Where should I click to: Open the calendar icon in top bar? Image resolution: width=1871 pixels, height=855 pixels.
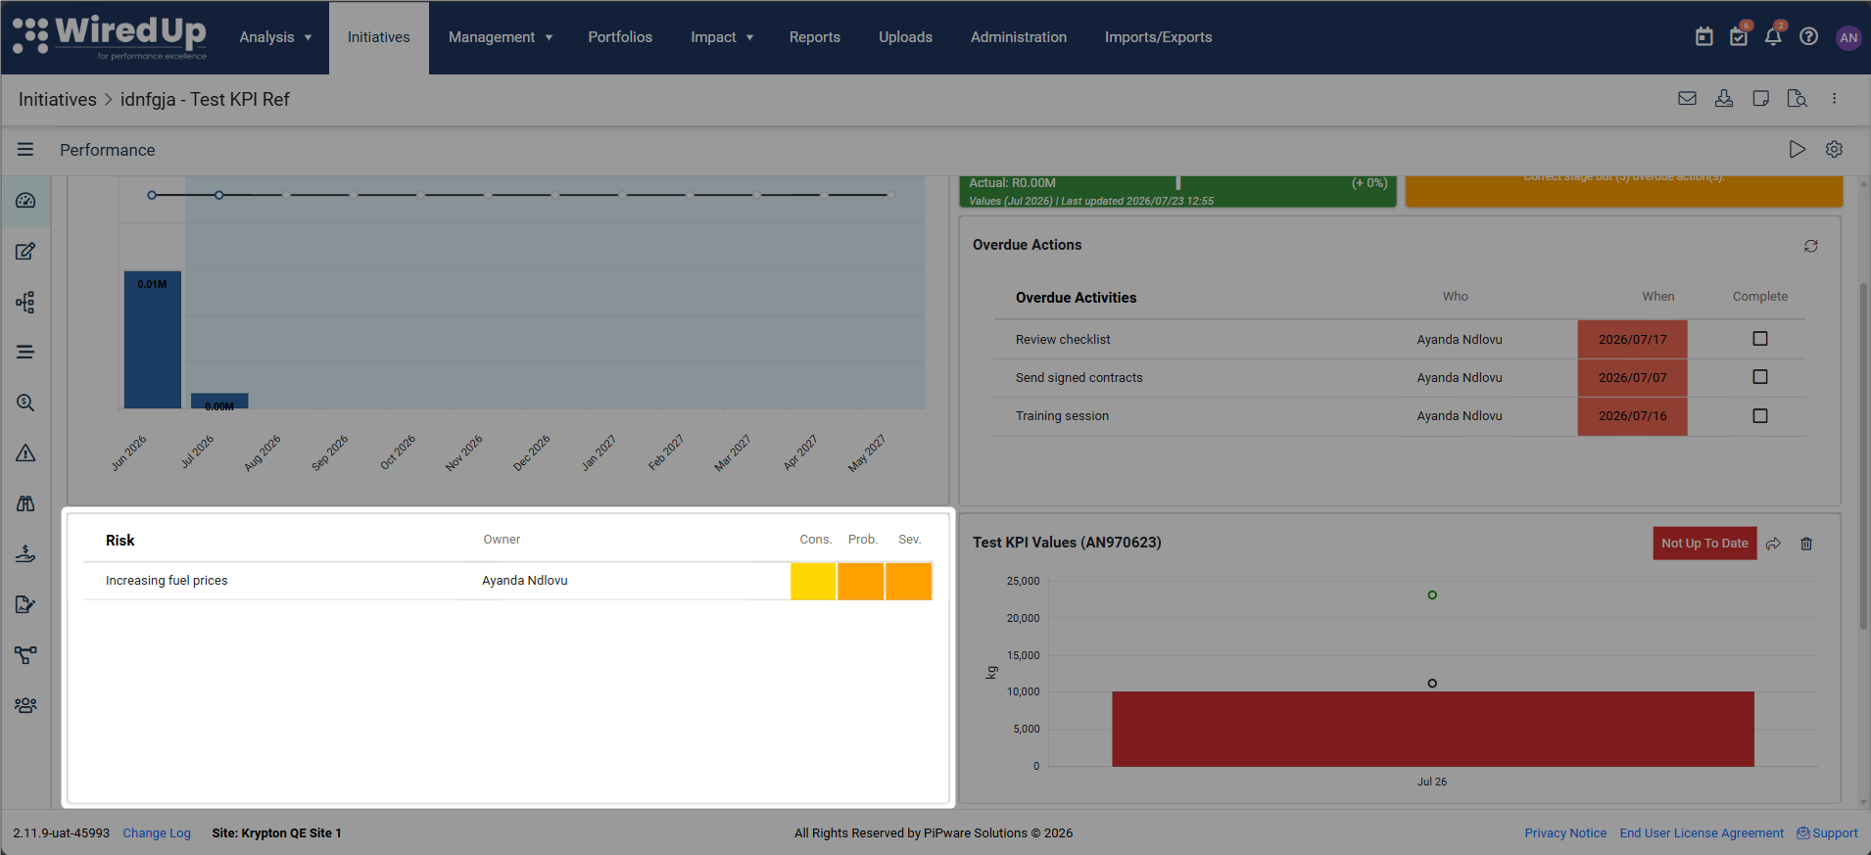[1704, 37]
